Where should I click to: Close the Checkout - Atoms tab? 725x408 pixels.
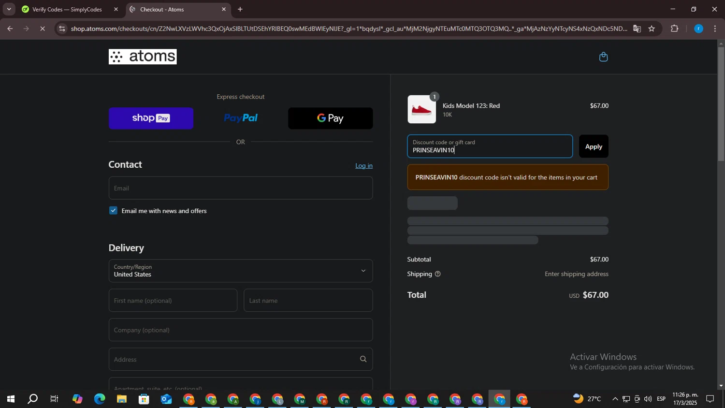pyautogui.click(x=224, y=9)
